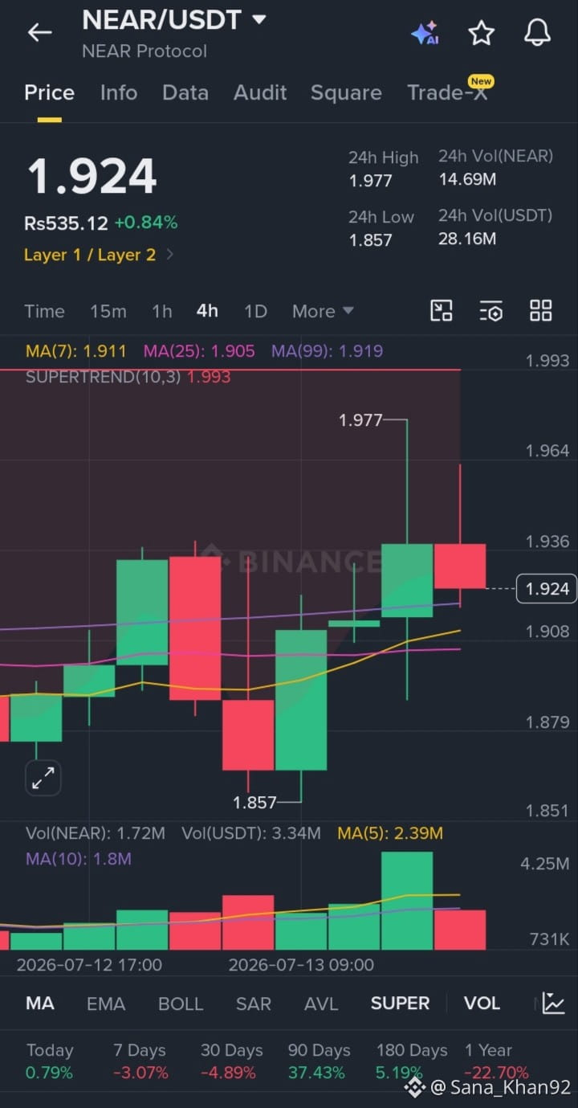Open the four-squares grid layout icon
The height and width of the screenshot is (1108, 578).
coord(541,311)
